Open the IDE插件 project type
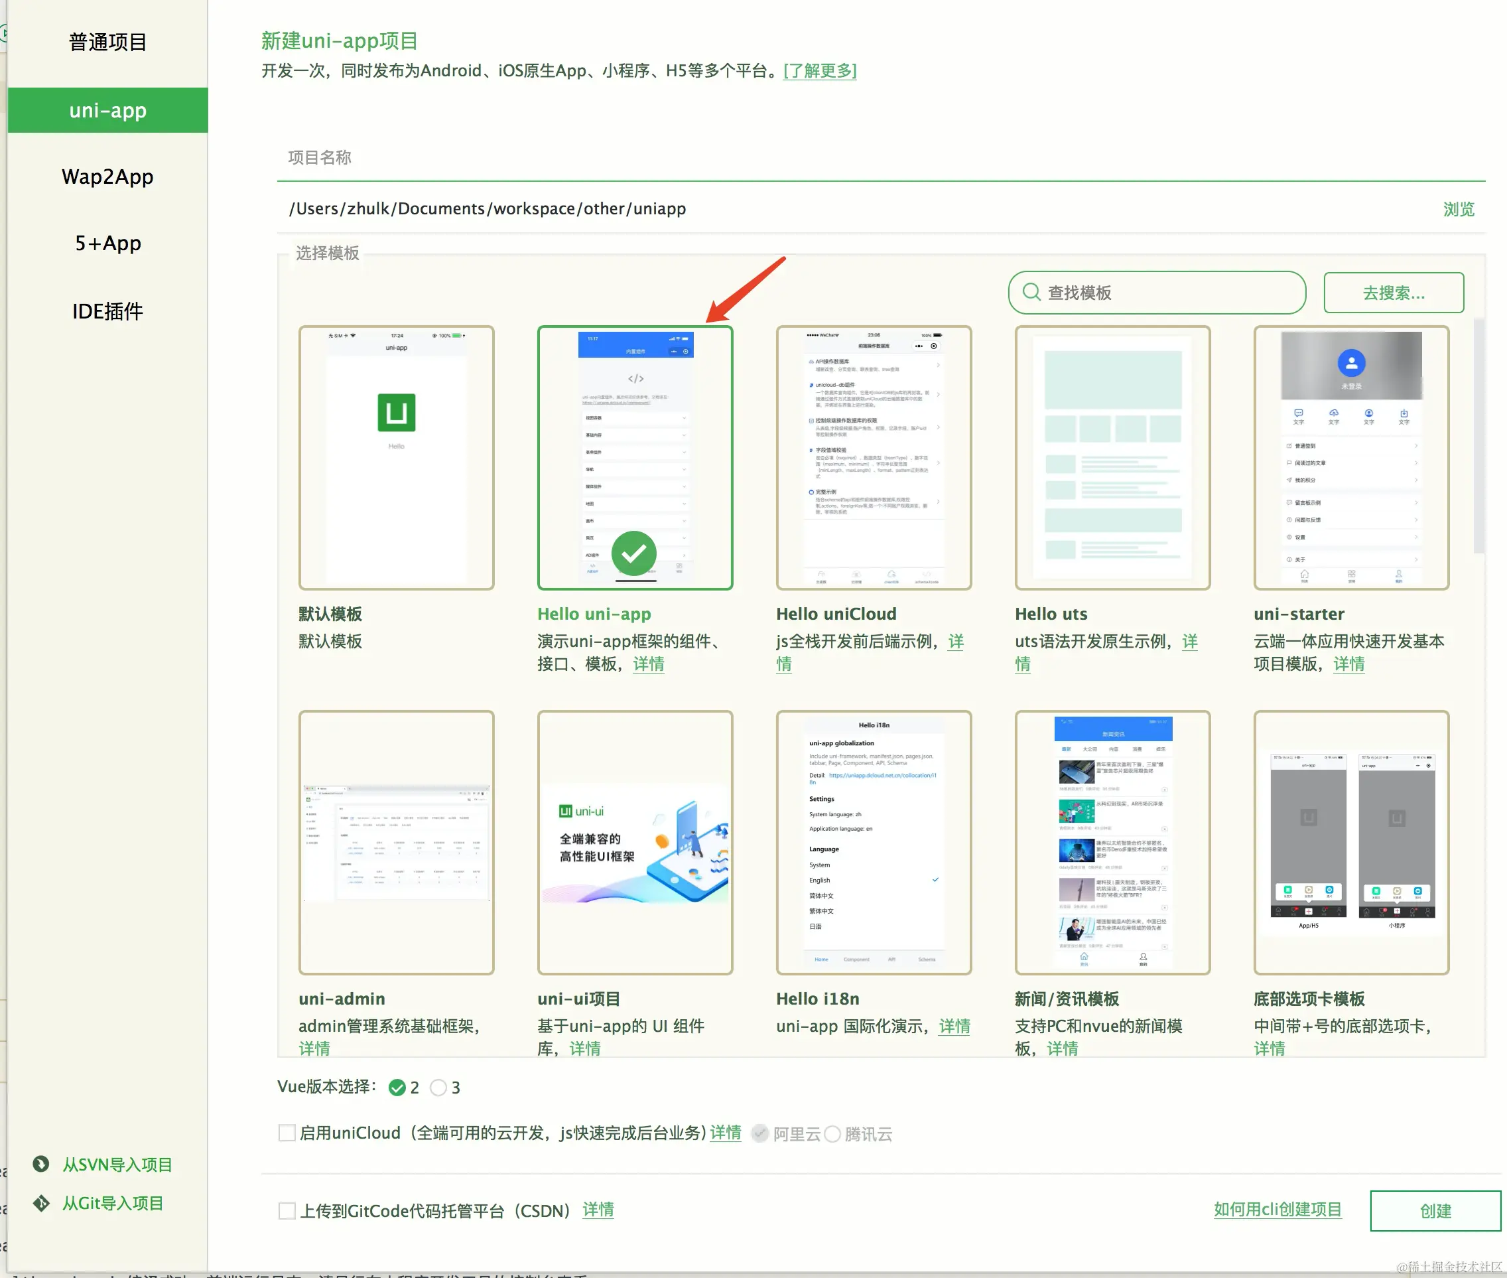Image resolution: width=1507 pixels, height=1278 pixels. pos(108,311)
